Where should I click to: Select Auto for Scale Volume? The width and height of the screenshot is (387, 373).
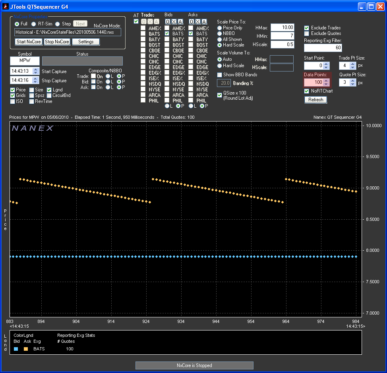219,60
